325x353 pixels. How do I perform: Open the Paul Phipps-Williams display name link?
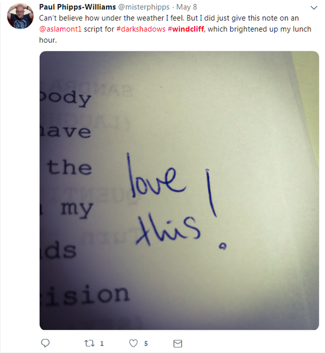tap(78, 7)
